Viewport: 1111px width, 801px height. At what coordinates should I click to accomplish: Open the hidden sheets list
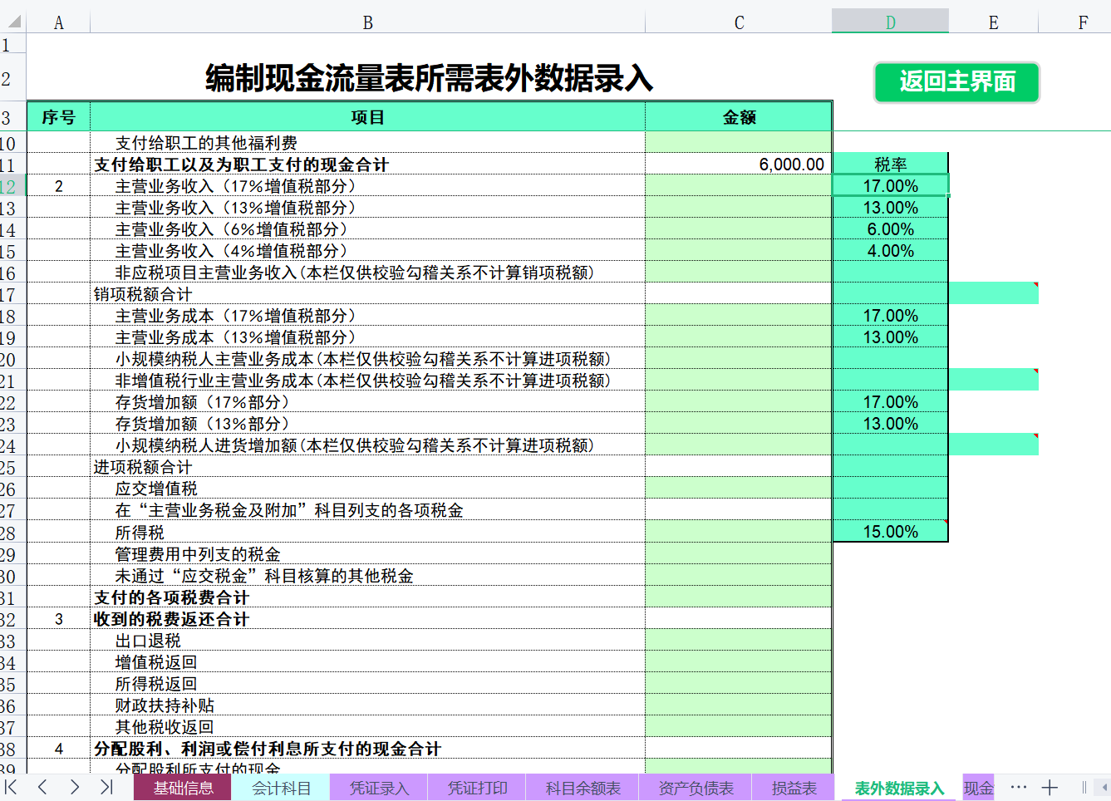click(x=1019, y=787)
